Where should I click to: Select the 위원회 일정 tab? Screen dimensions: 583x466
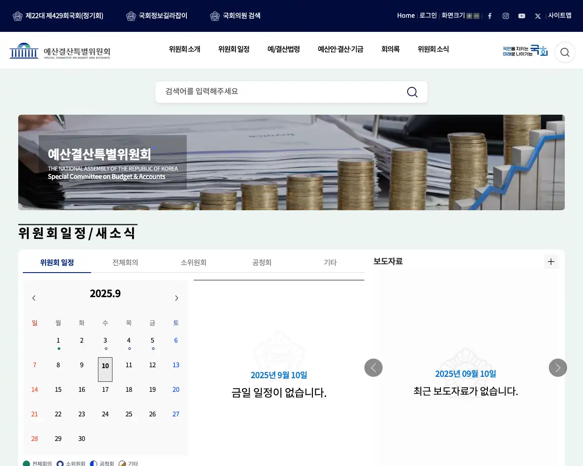pyautogui.click(x=57, y=263)
